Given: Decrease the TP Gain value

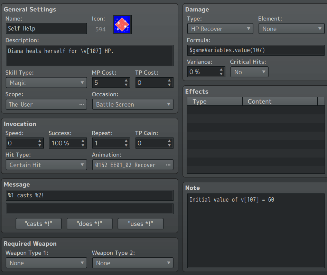Looking at the screenshot, I should (x=169, y=145).
